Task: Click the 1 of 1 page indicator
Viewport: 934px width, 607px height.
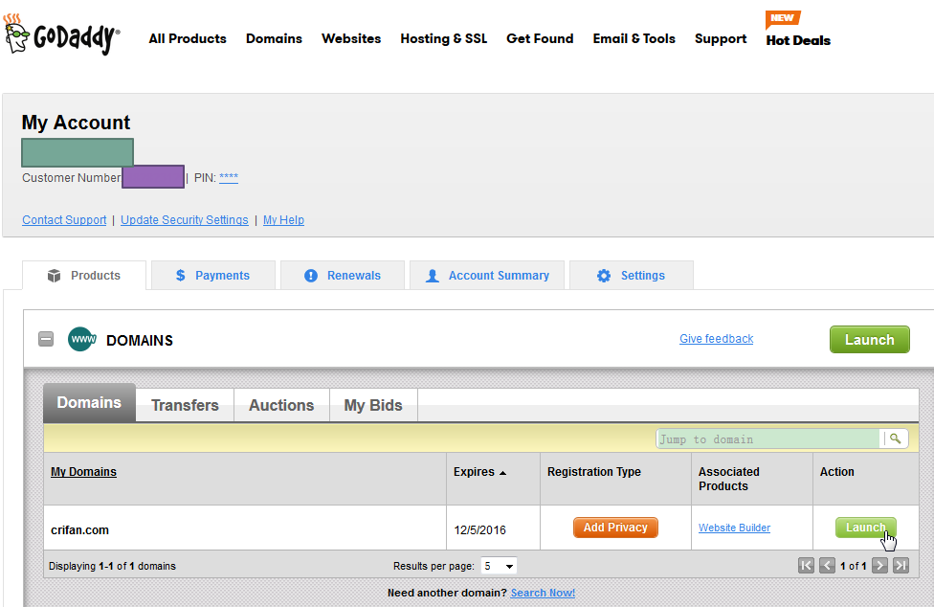Action: [x=854, y=566]
